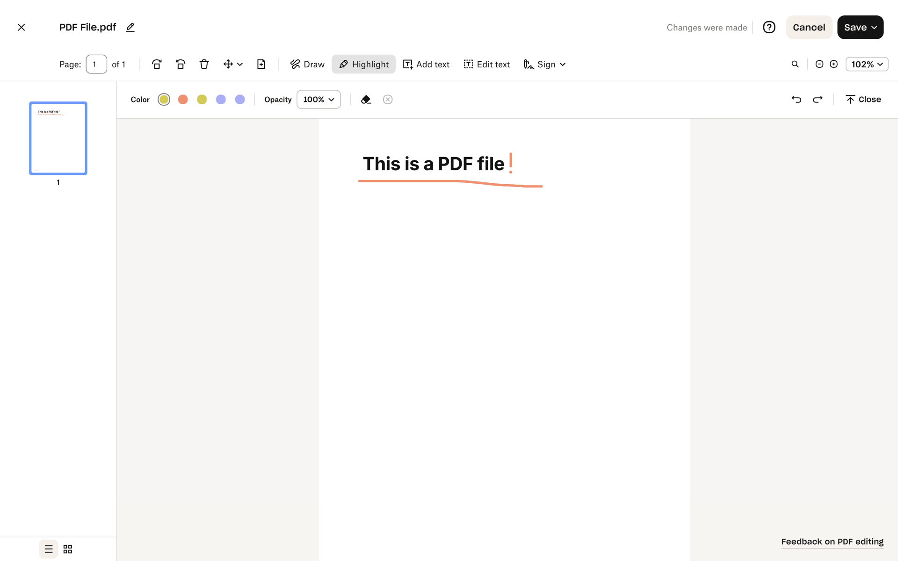Open the 102% zoom level dropdown
The height and width of the screenshot is (561, 898).
coord(867,65)
